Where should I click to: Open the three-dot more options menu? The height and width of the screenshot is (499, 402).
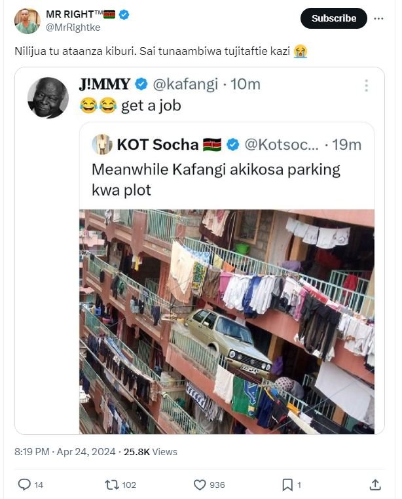click(378, 18)
